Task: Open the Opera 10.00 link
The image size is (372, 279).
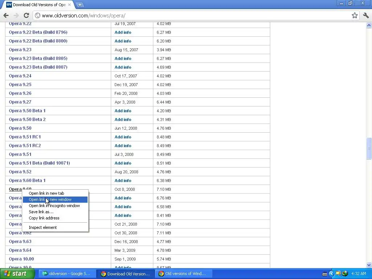Action: 21,259
